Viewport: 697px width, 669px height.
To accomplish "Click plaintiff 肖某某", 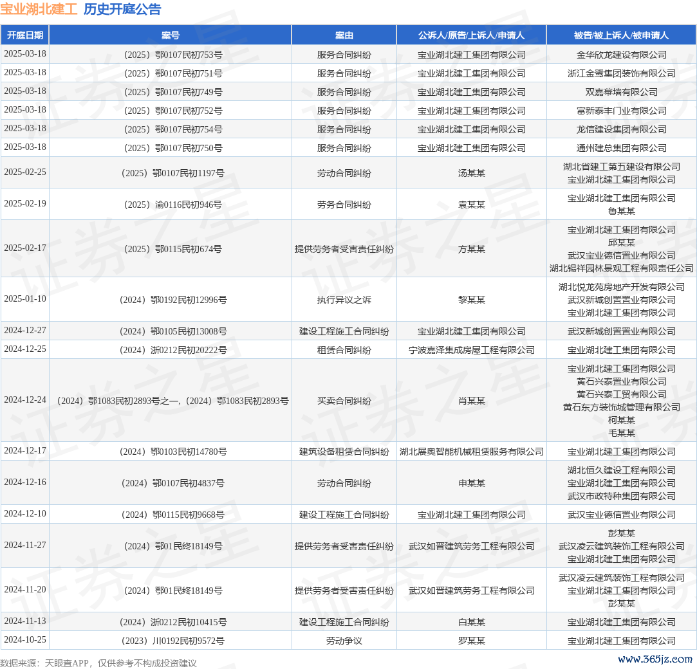I will (472, 401).
